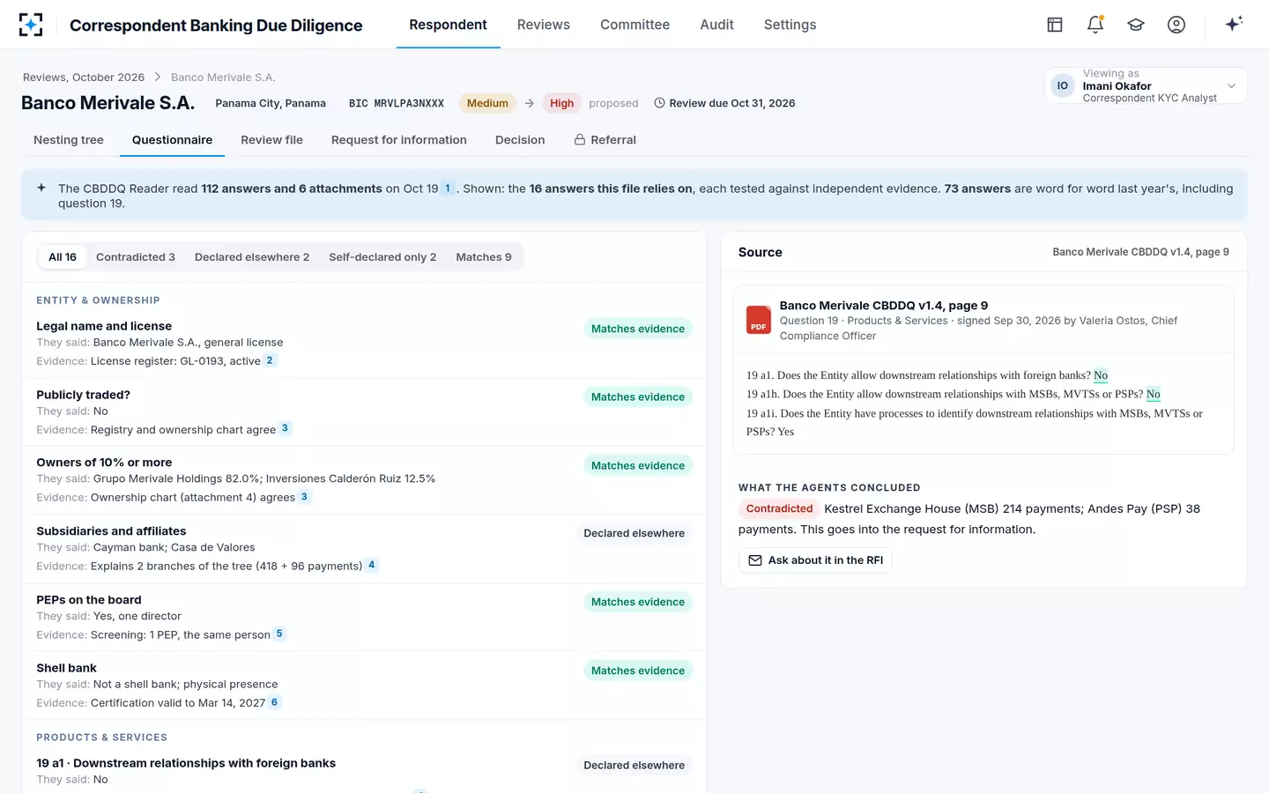Filter answers by Contradicted 3
This screenshot has height=793, width=1269.
136,257
